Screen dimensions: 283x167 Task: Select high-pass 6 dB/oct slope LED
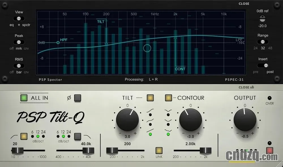tap(33, 137)
